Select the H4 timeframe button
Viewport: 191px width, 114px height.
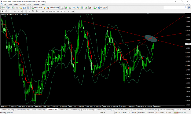click(x=61, y=11)
